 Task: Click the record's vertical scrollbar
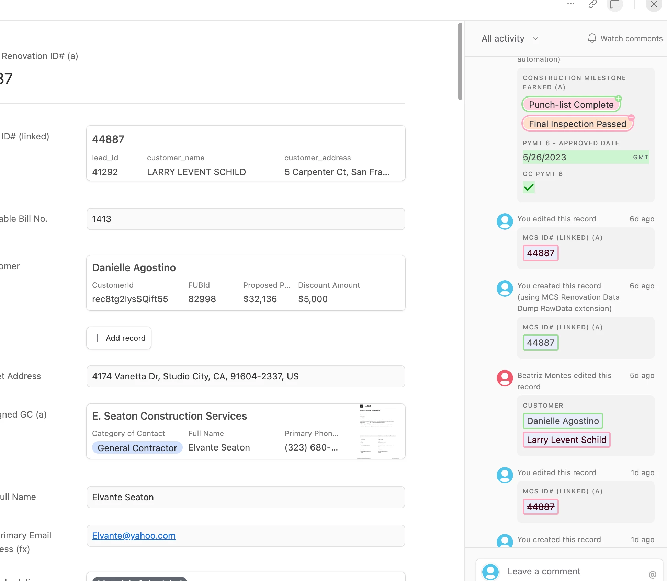(x=460, y=62)
